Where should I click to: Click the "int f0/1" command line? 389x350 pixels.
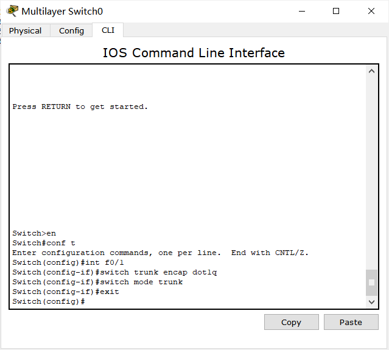tap(68, 262)
